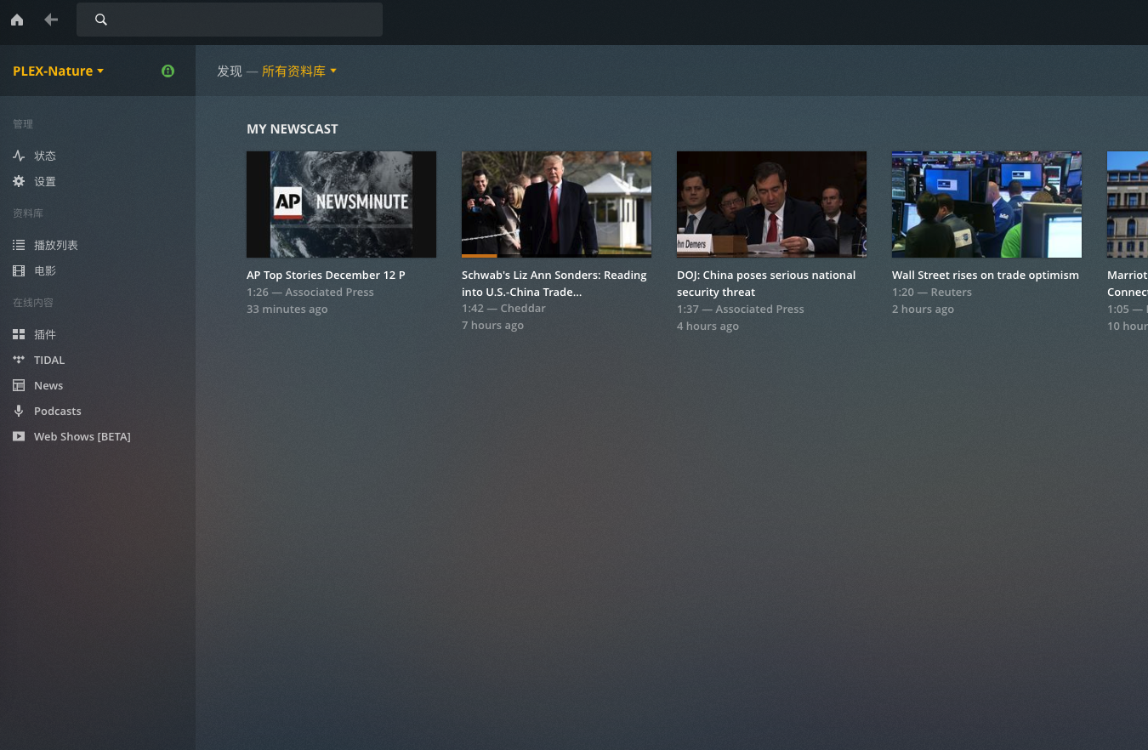Click the 7 hours ago timestamp
Image resolution: width=1148 pixels, height=750 pixels.
tap(493, 325)
